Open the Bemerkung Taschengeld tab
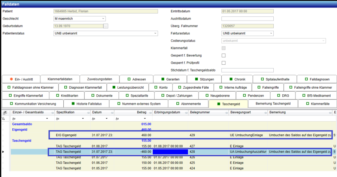The image size is (337, 177). 273,104
